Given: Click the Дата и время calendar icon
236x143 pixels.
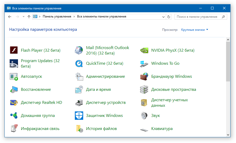Looking at the screenshot, I should click(79, 90).
